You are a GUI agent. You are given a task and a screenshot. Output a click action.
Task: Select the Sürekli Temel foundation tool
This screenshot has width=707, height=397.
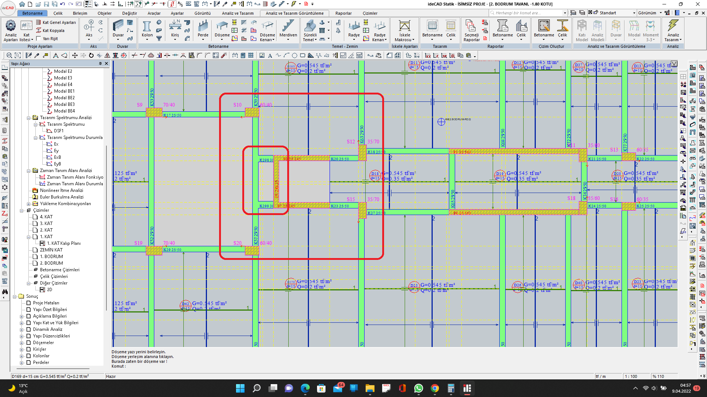(x=310, y=31)
